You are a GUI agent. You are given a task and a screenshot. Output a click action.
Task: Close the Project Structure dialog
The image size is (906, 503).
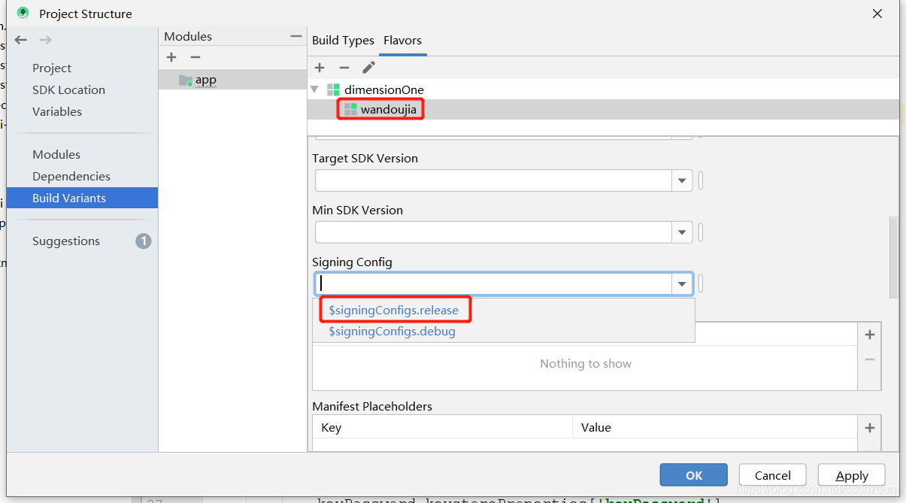[x=877, y=14]
